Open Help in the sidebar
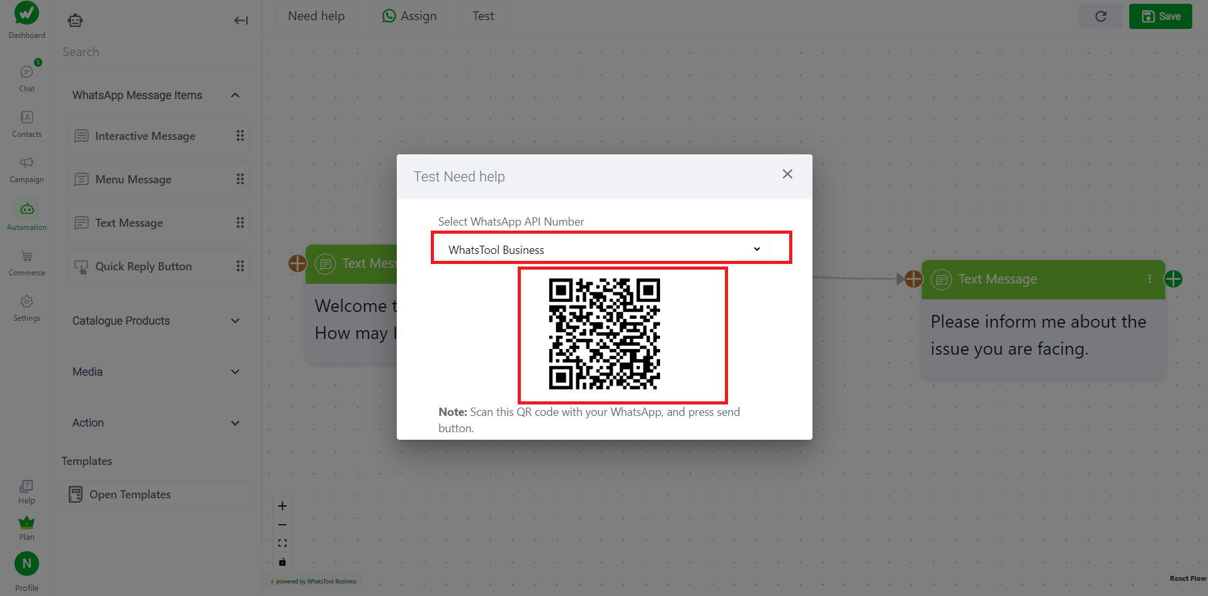 point(26,491)
